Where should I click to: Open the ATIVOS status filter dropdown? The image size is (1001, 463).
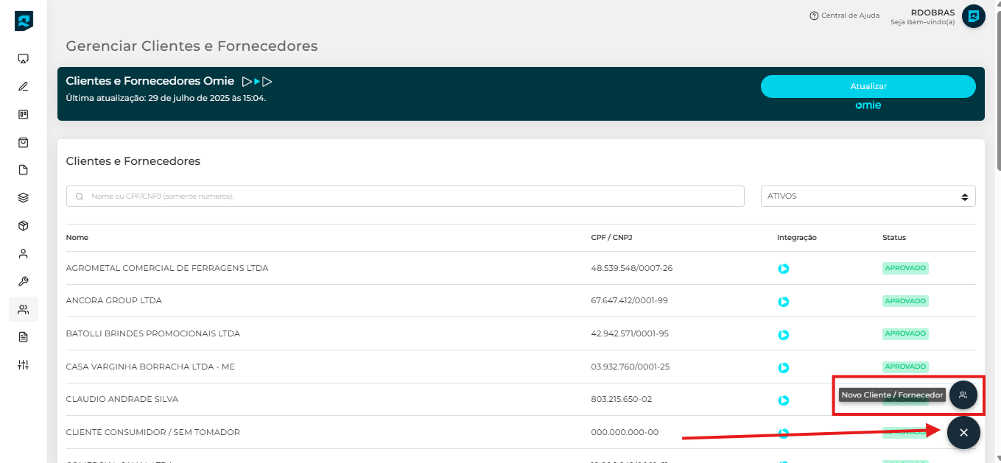[868, 197]
